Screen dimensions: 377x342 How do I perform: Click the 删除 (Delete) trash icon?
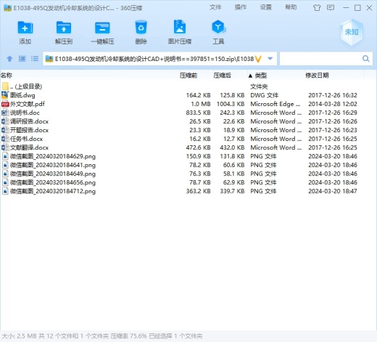(x=141, y=28)
